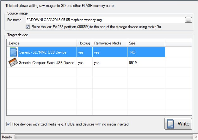Click the Ready status text
Viewport: 198px width, 140px height.
click(7, 137)
